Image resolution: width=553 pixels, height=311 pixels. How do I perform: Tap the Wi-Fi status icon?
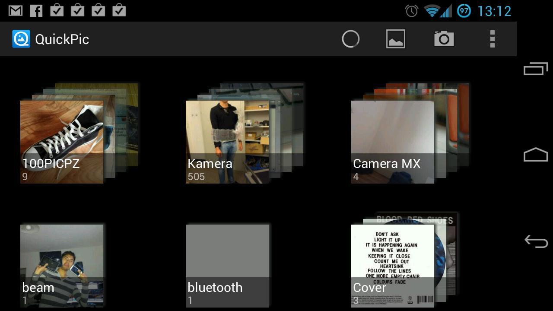click(432, 11)
